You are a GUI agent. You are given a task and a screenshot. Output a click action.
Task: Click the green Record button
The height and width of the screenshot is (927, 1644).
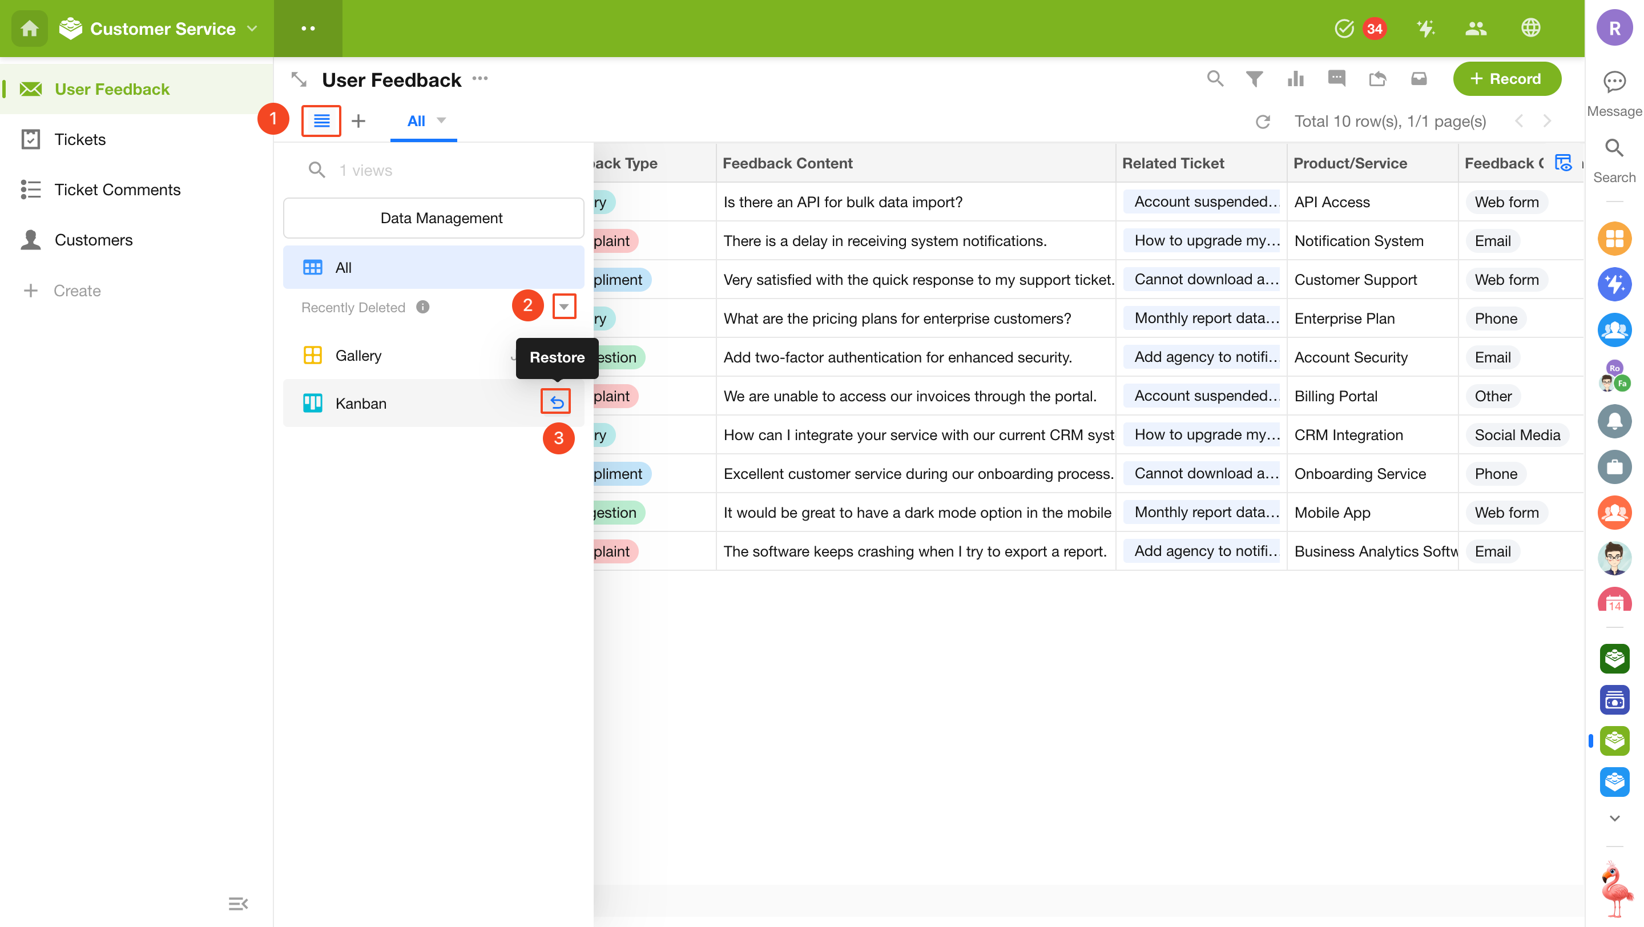tap(1507, 79)
